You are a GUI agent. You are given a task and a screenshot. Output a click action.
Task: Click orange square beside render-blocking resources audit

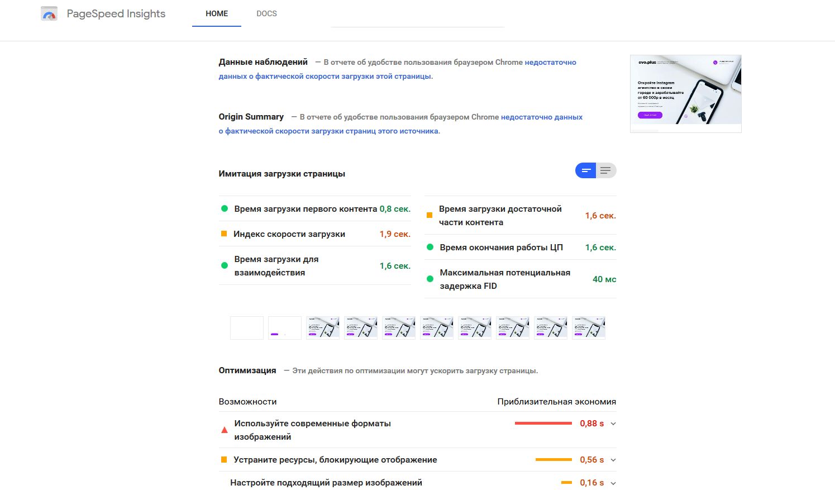224,460
